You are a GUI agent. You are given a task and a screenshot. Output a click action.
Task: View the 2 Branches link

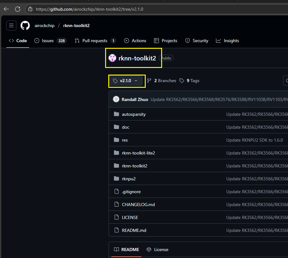pos(162,81)
